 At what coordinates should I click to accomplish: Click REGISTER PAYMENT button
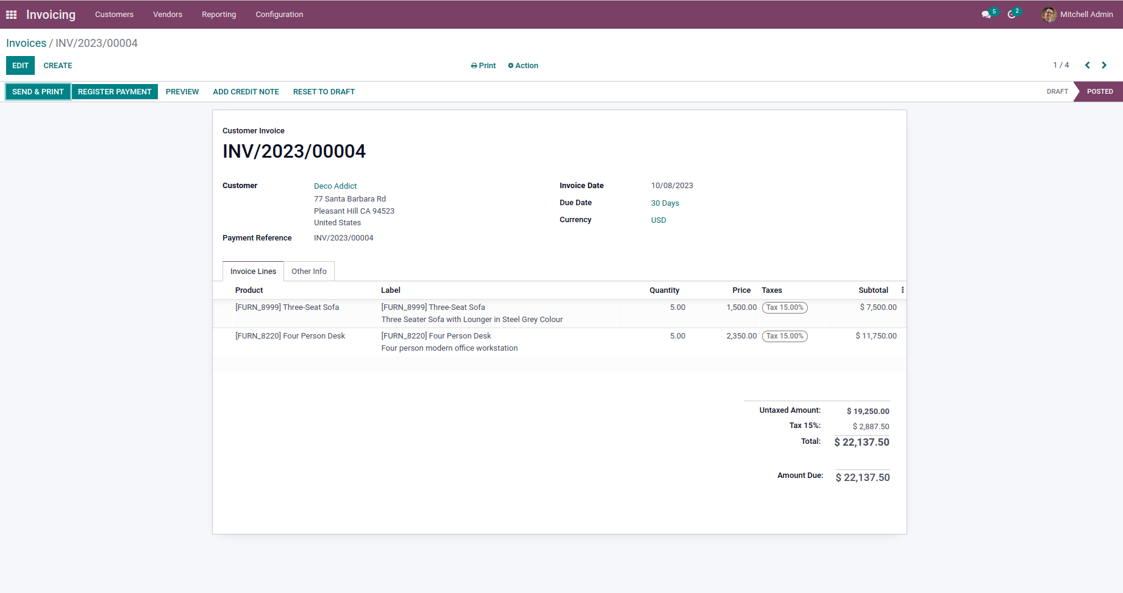115,92
